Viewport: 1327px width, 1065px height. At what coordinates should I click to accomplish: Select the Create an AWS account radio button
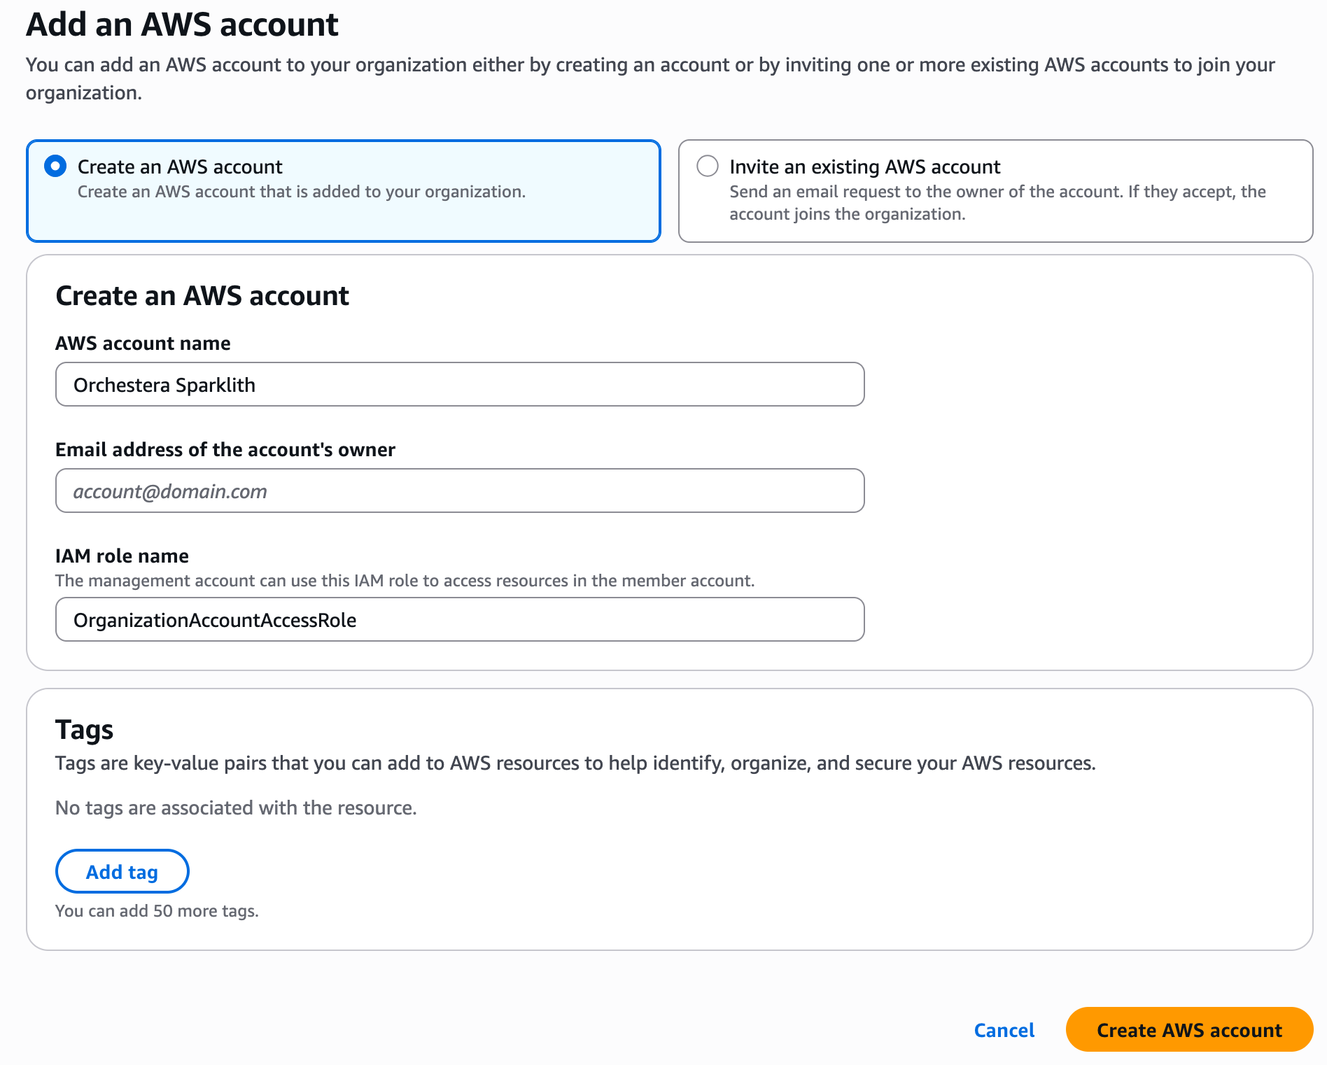coord(55,167)
